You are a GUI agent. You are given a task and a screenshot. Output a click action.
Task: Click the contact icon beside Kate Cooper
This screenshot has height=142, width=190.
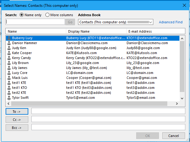coord(9,53)
